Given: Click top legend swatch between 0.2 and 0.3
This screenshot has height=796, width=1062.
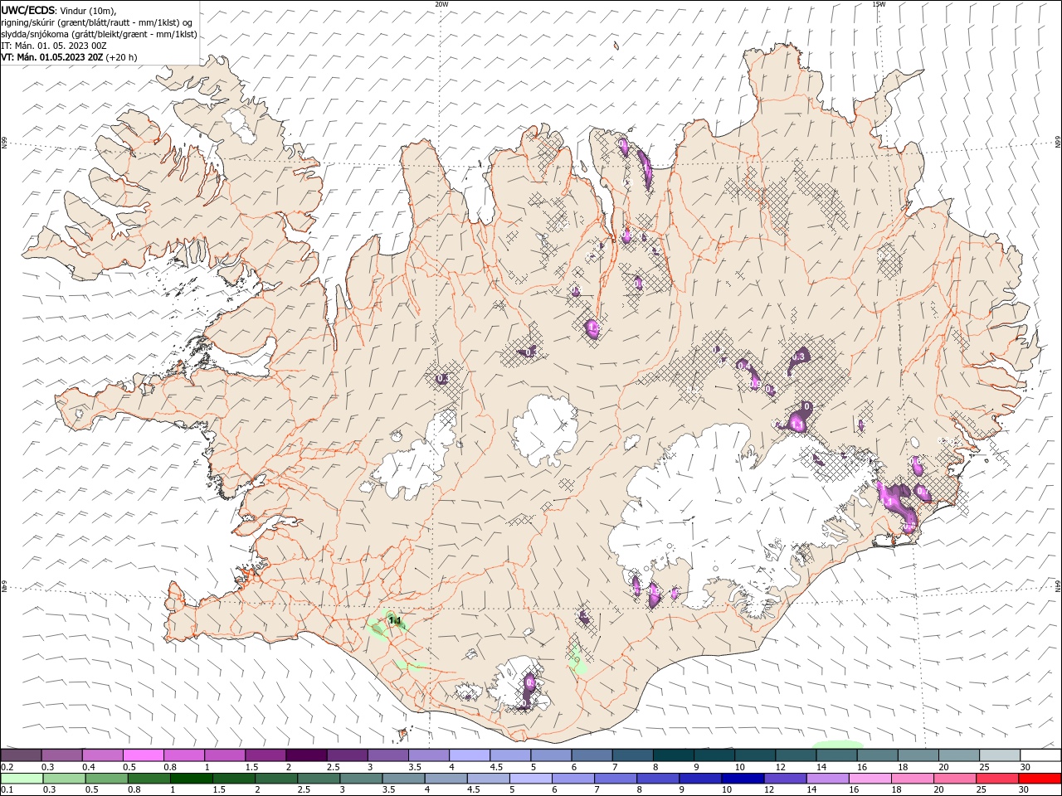Looking at the screenshot, I should coord(21,755).
